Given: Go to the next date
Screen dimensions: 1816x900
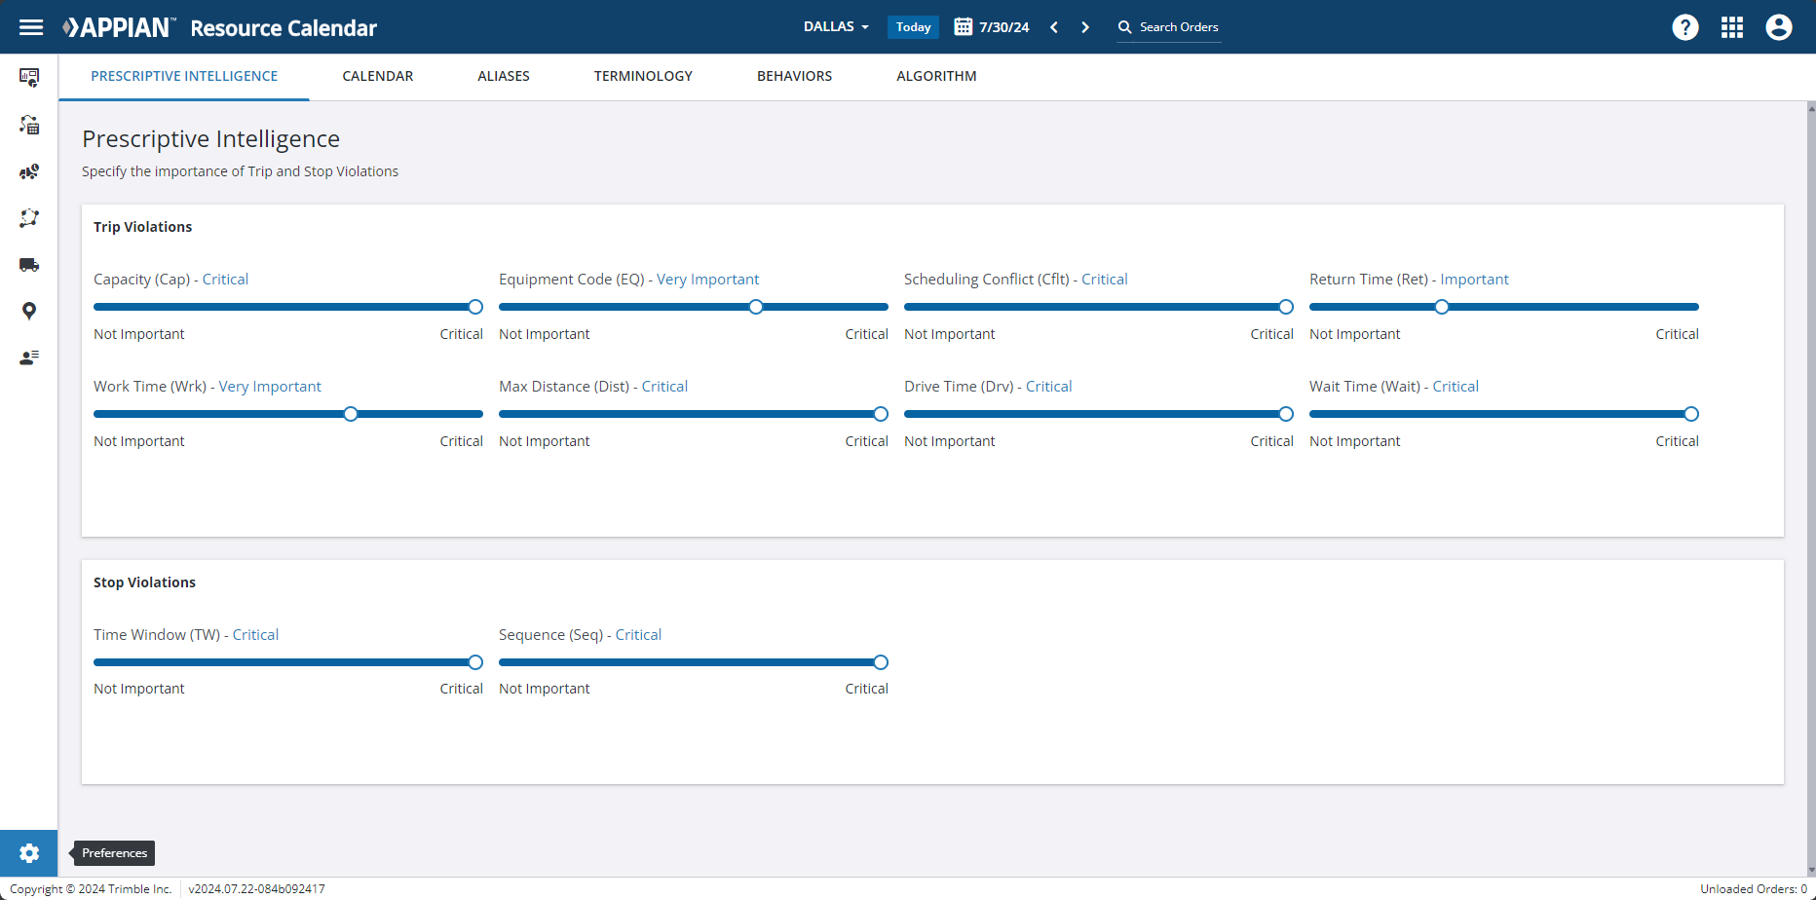Looking at the screenshot, I should (1085, 27).
